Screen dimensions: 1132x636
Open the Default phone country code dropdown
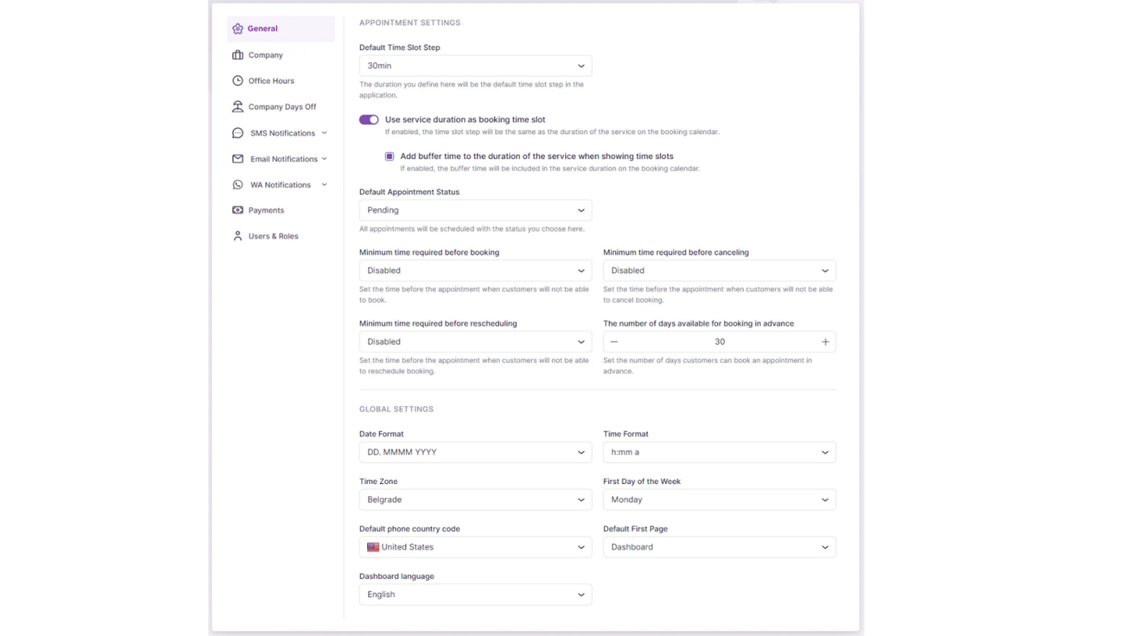[x=475, y=547]
